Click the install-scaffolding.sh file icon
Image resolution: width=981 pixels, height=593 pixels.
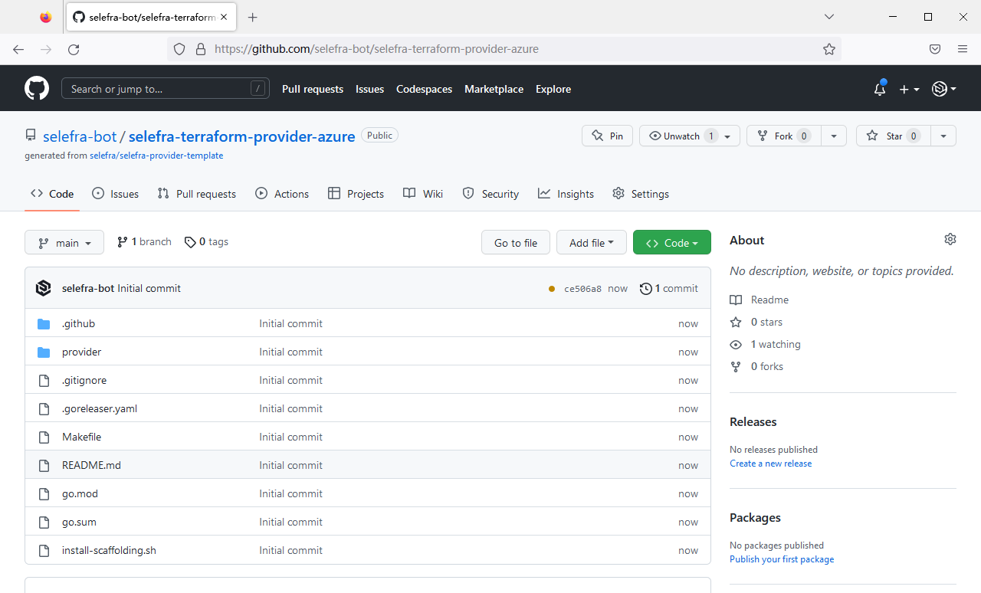(x=44, y=550)
